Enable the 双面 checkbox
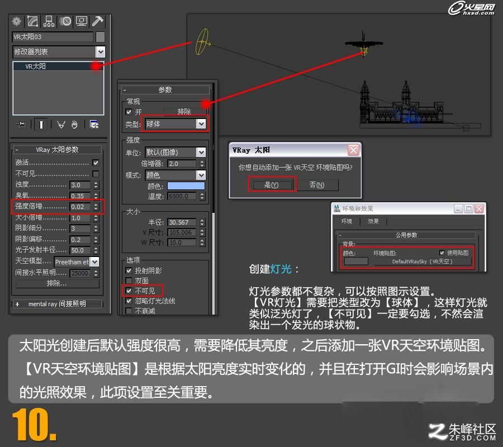The image size is (503, 447). pyautogui.click(x=129, y=280)
